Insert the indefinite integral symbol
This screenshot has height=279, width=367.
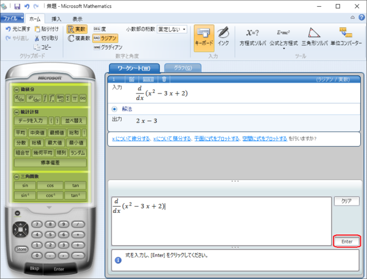coord(45,99)
